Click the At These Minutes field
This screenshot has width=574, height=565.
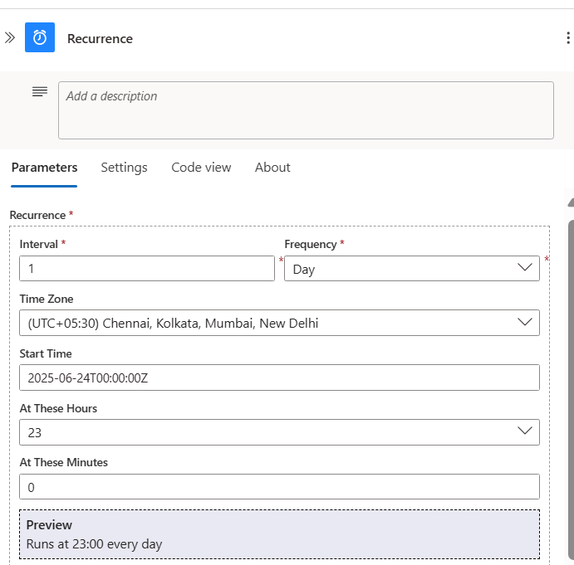point(279,487)
